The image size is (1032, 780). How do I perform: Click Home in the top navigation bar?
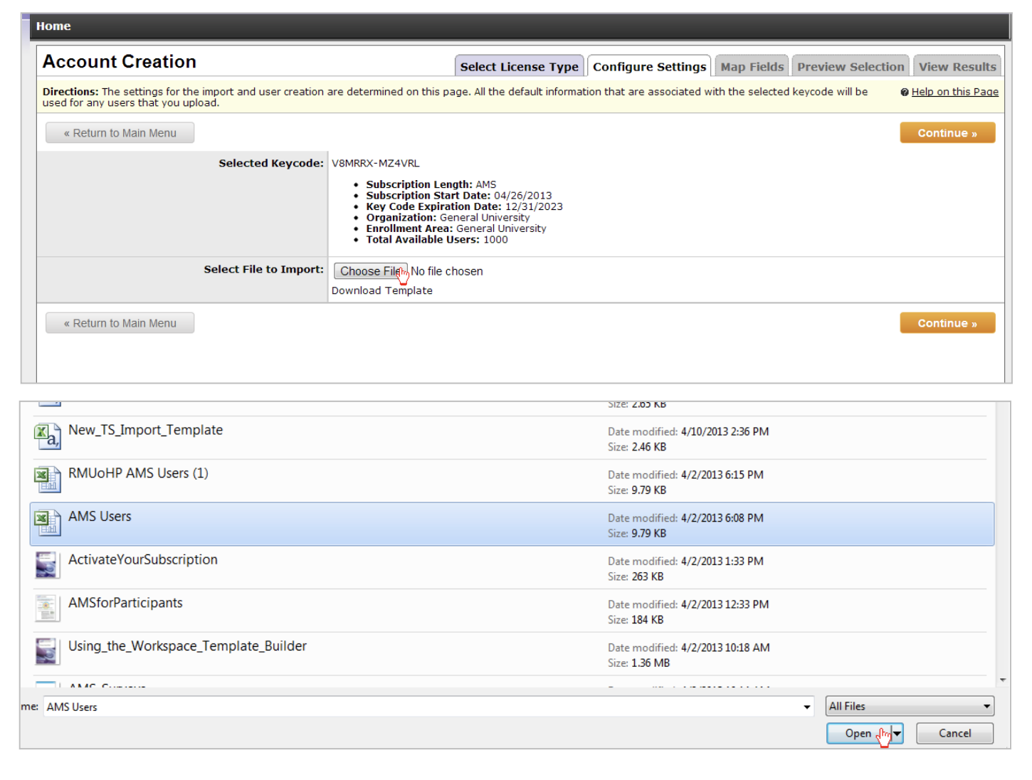click(x=53, y=26)
